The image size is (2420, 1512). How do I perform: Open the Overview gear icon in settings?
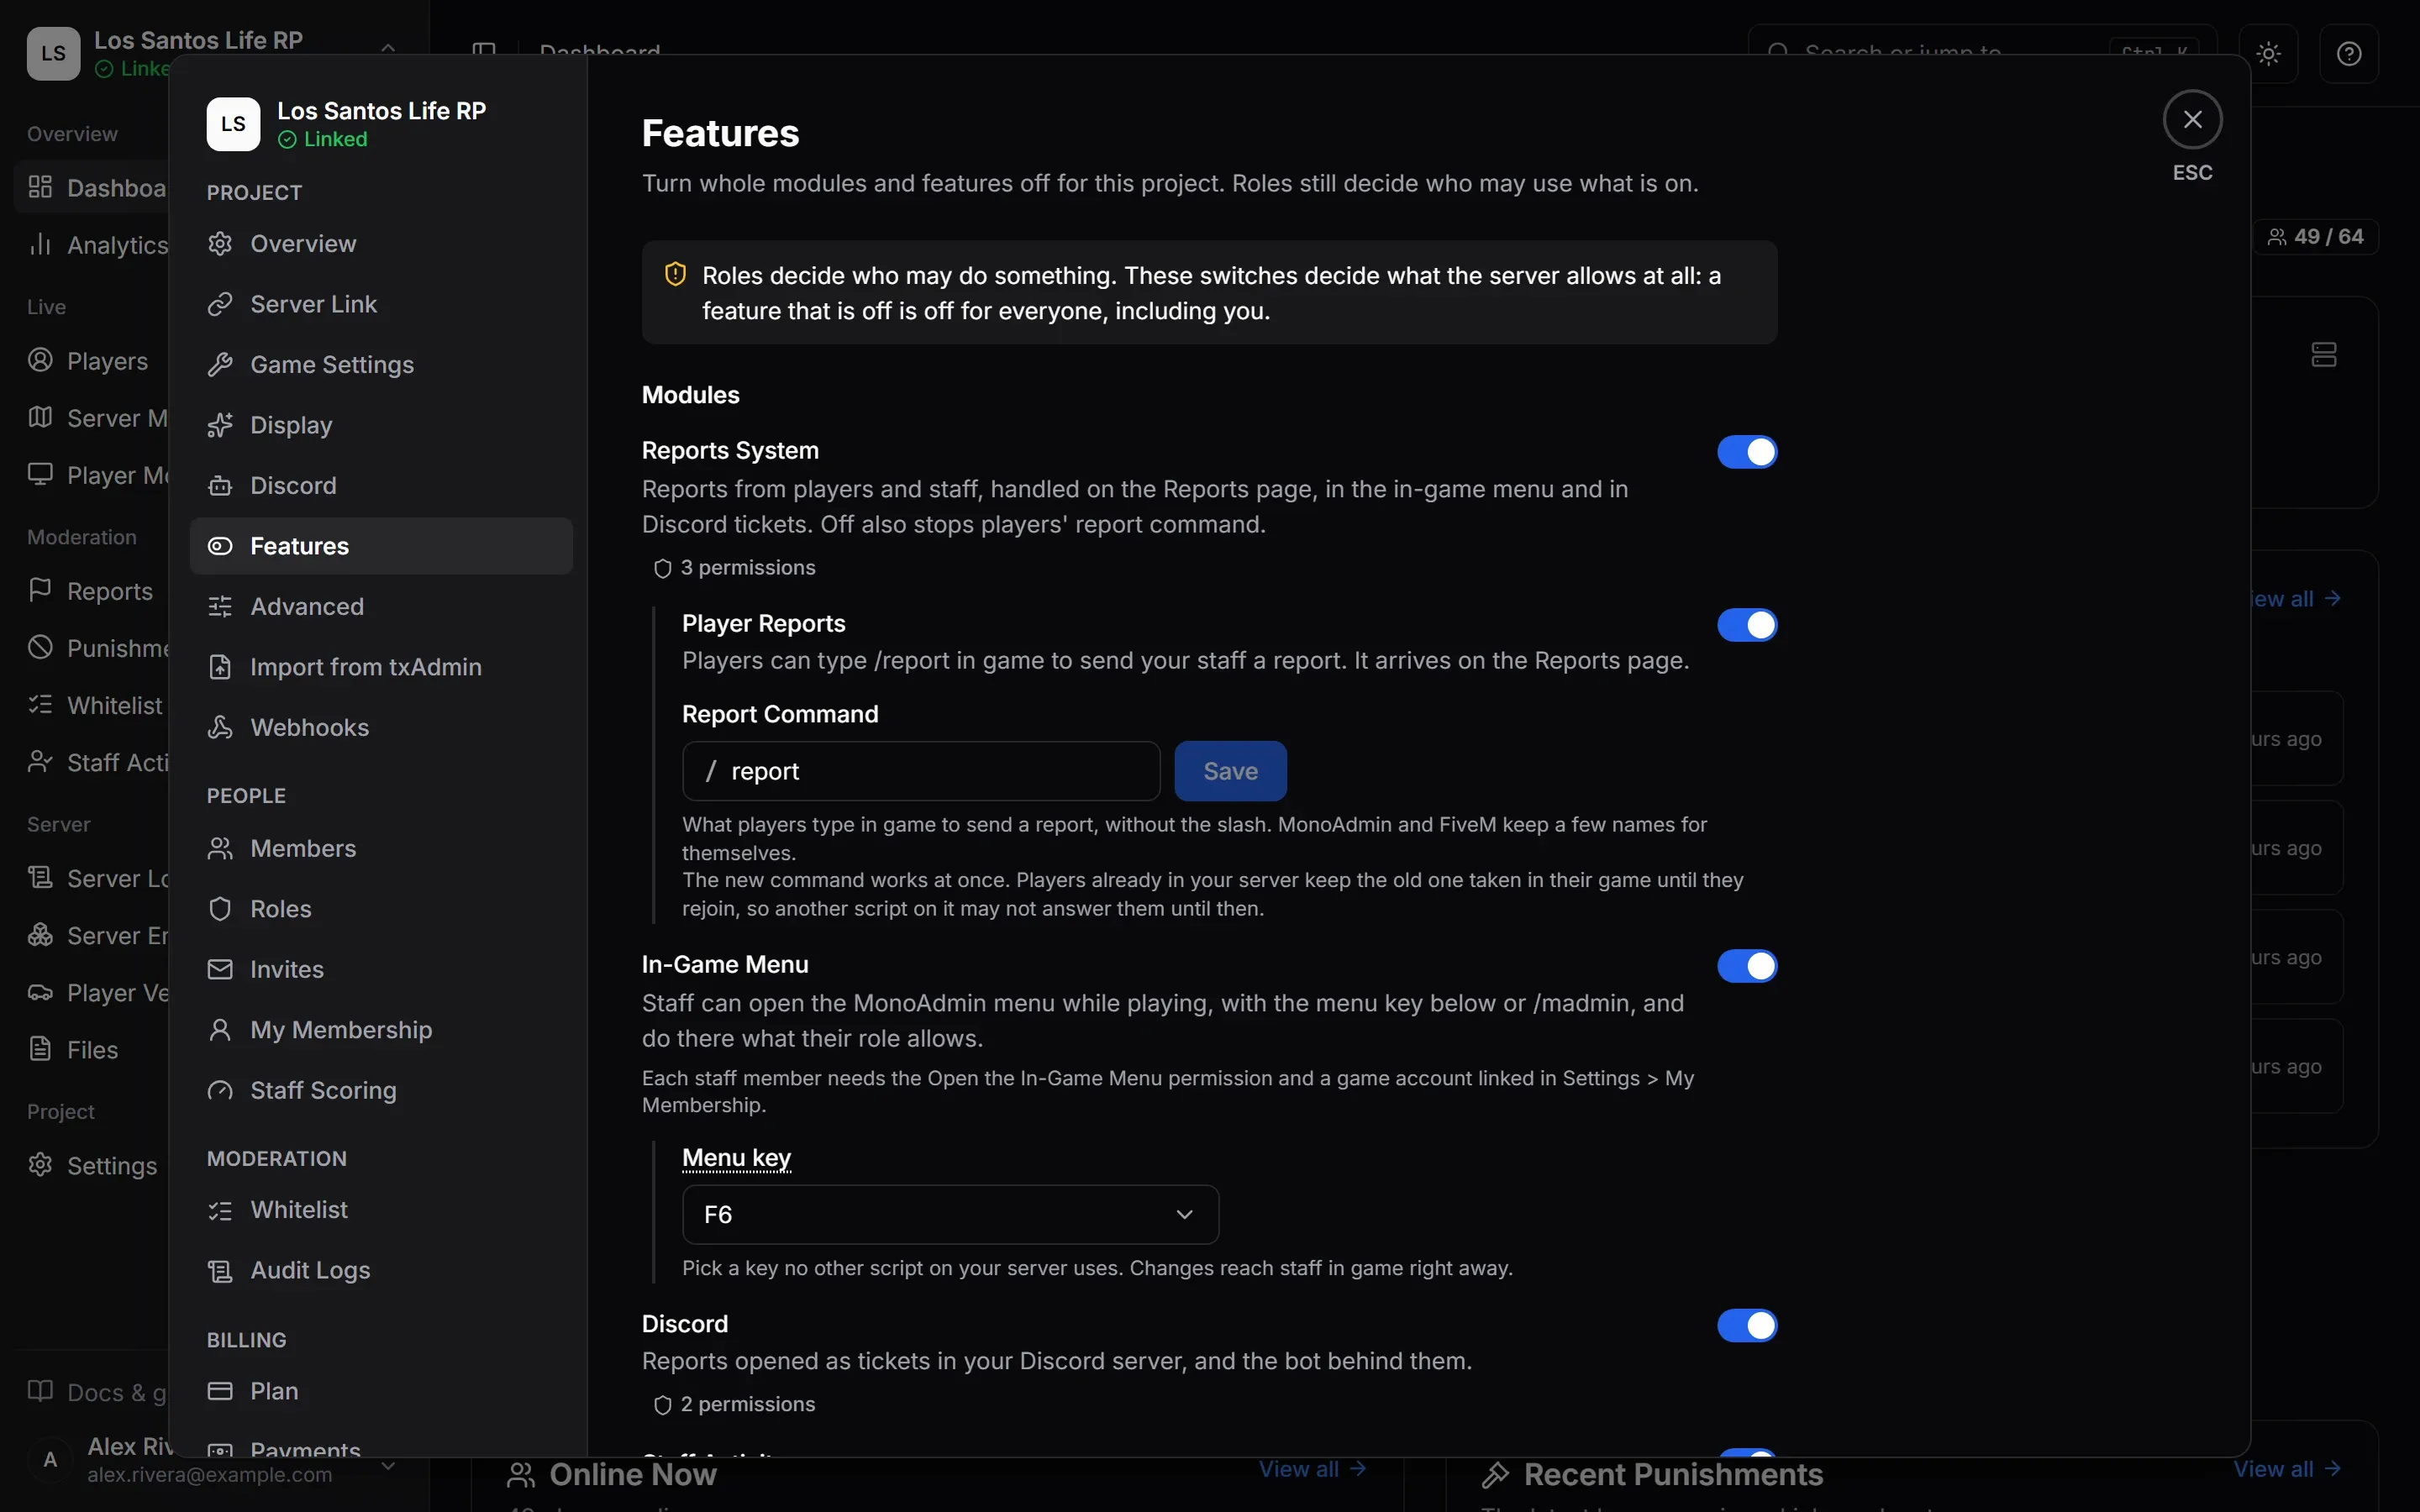(x=220, y=243)
